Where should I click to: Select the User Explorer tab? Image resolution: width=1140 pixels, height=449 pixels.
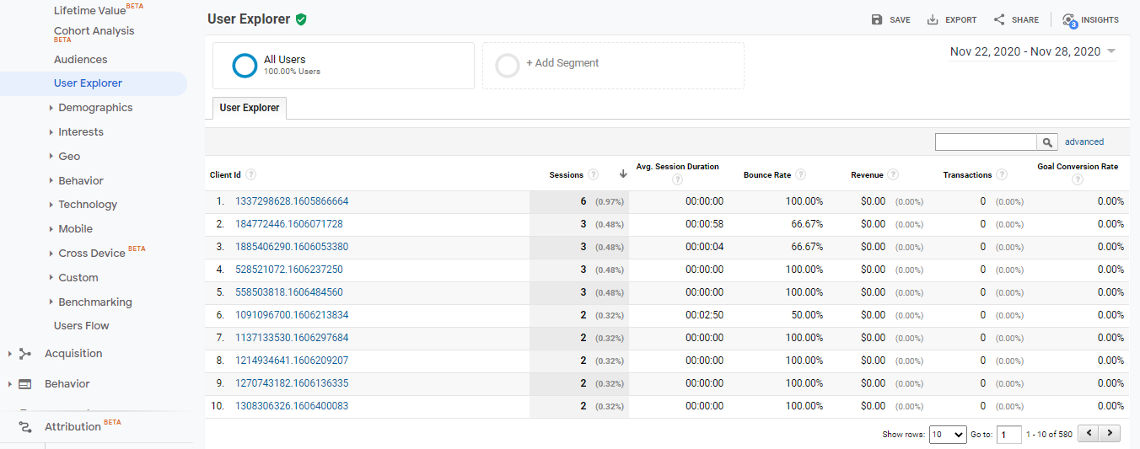(250, 108)
